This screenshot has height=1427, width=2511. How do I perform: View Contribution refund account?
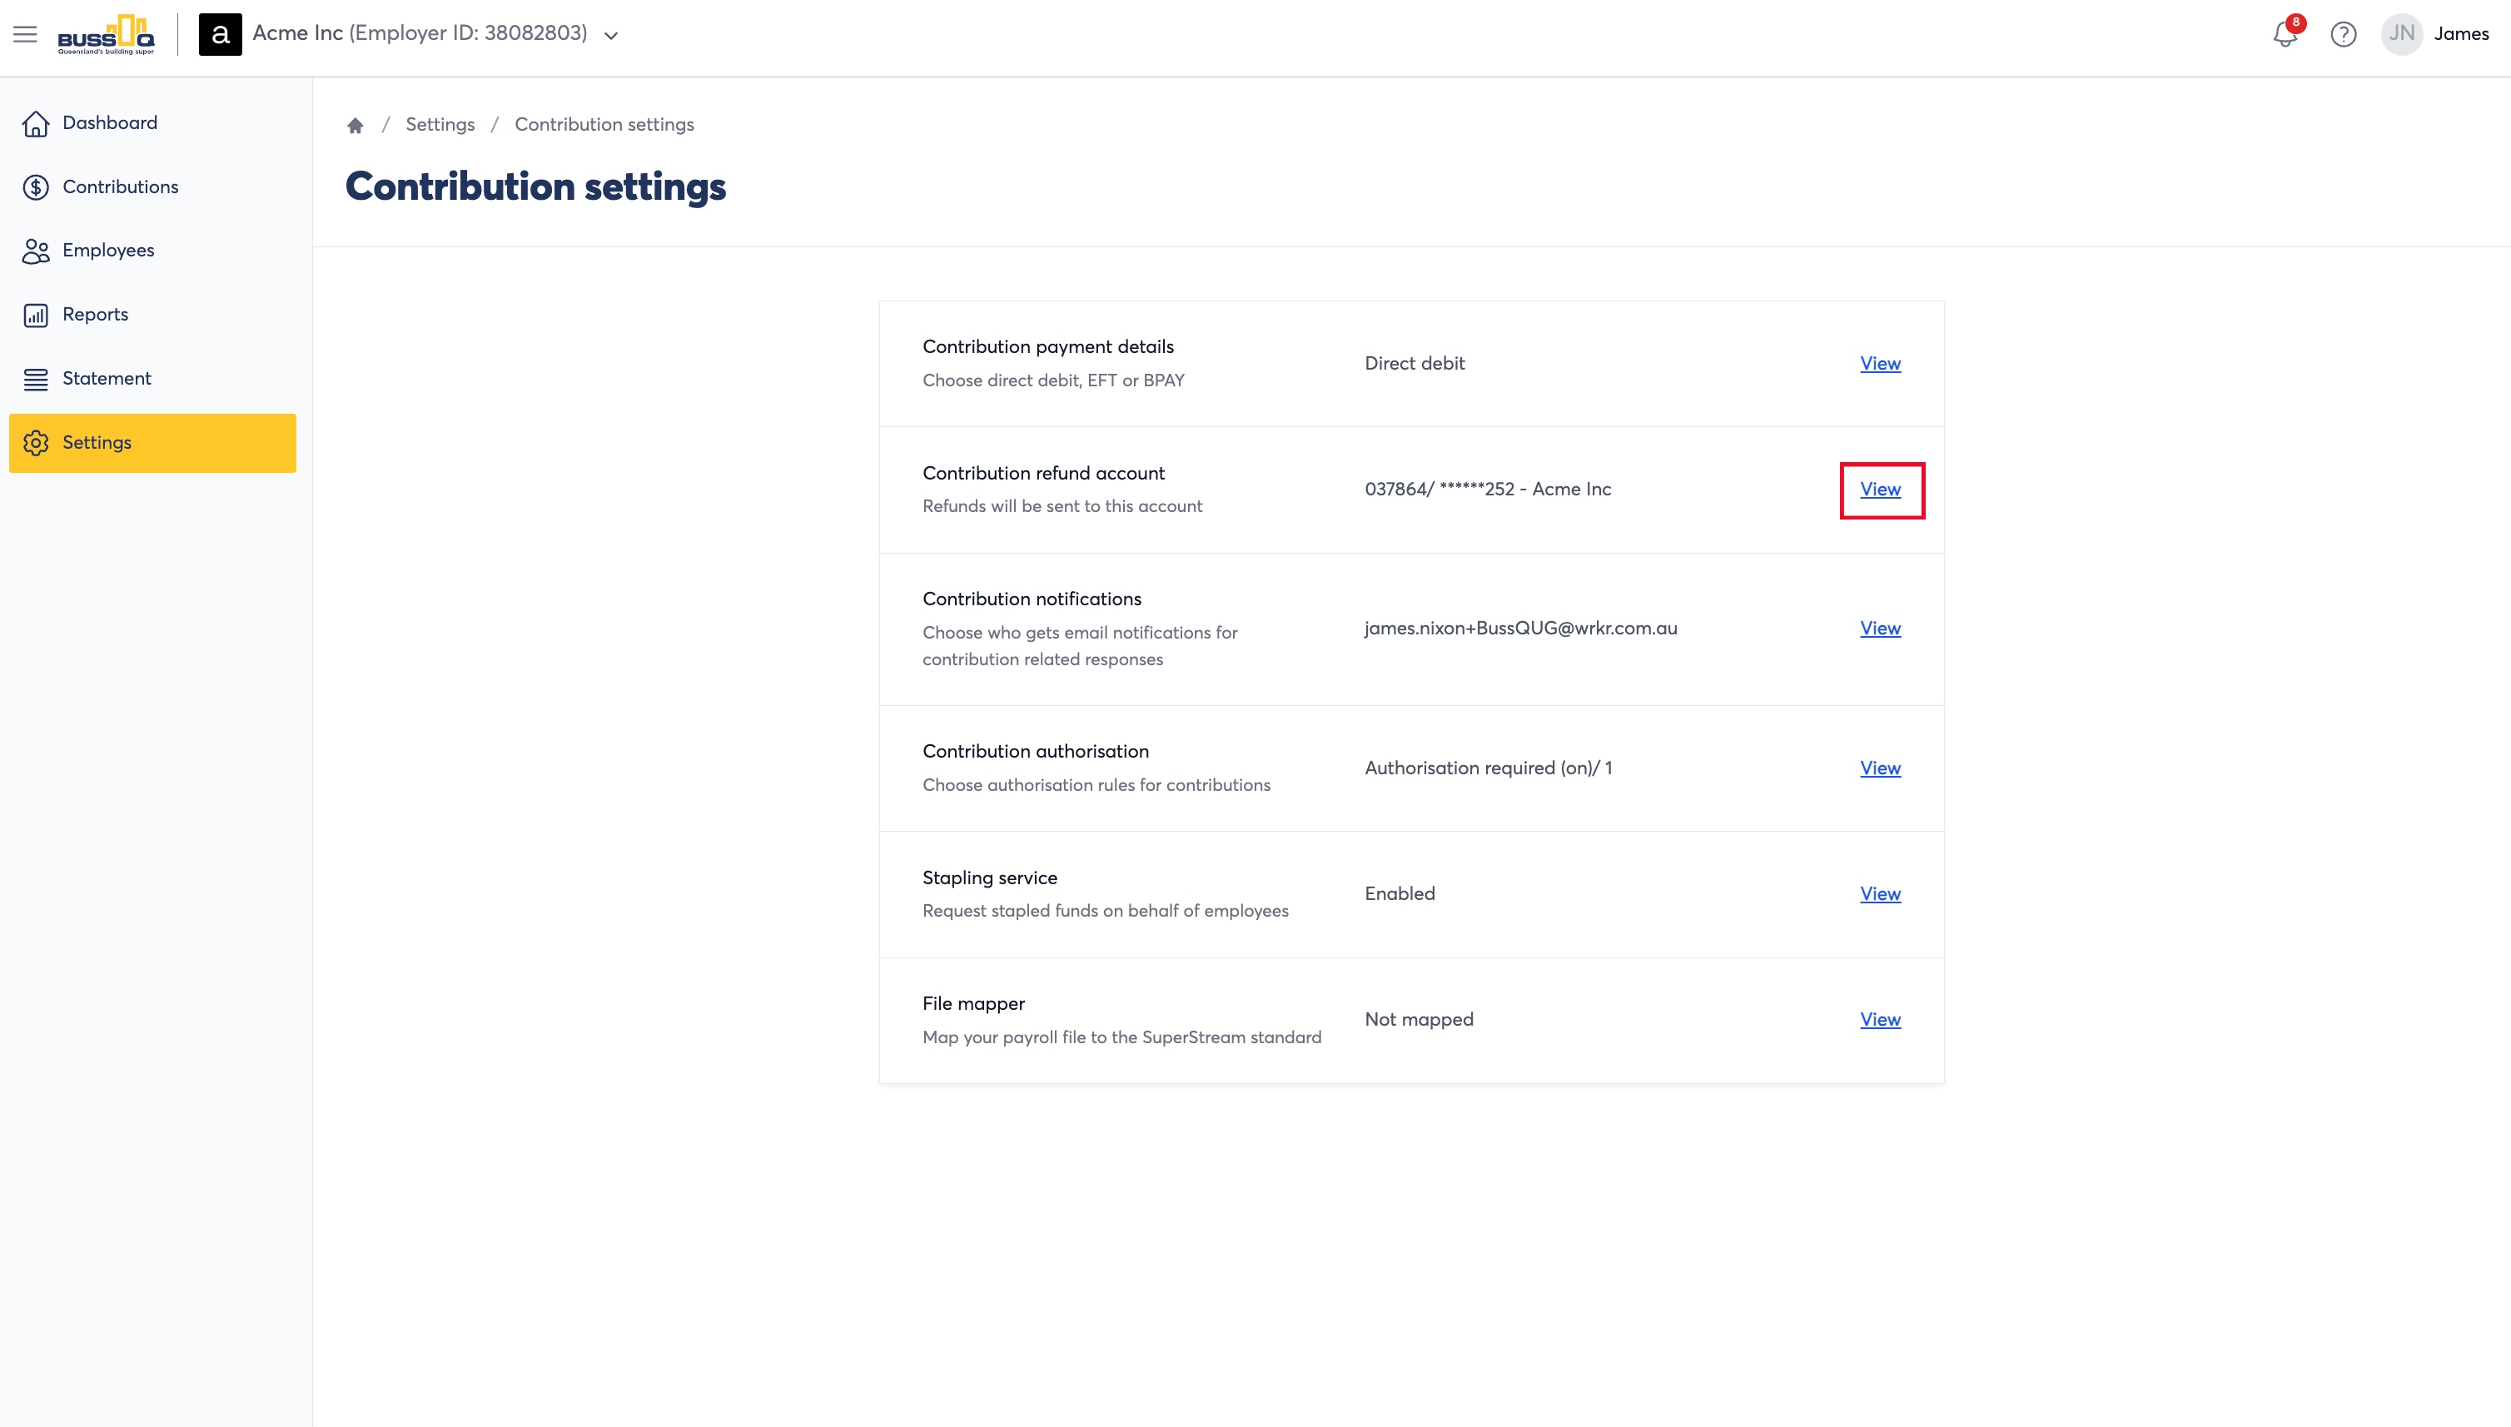(x=1880, y=489)
